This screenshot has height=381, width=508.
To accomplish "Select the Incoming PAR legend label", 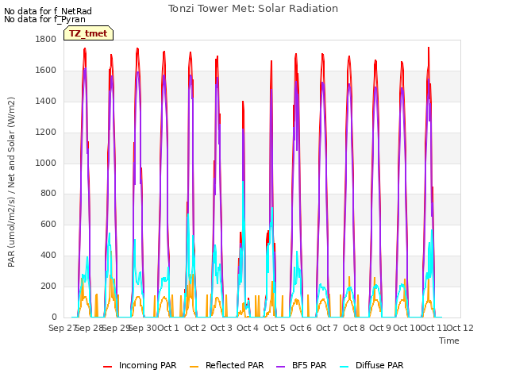I will coord(148,365).
